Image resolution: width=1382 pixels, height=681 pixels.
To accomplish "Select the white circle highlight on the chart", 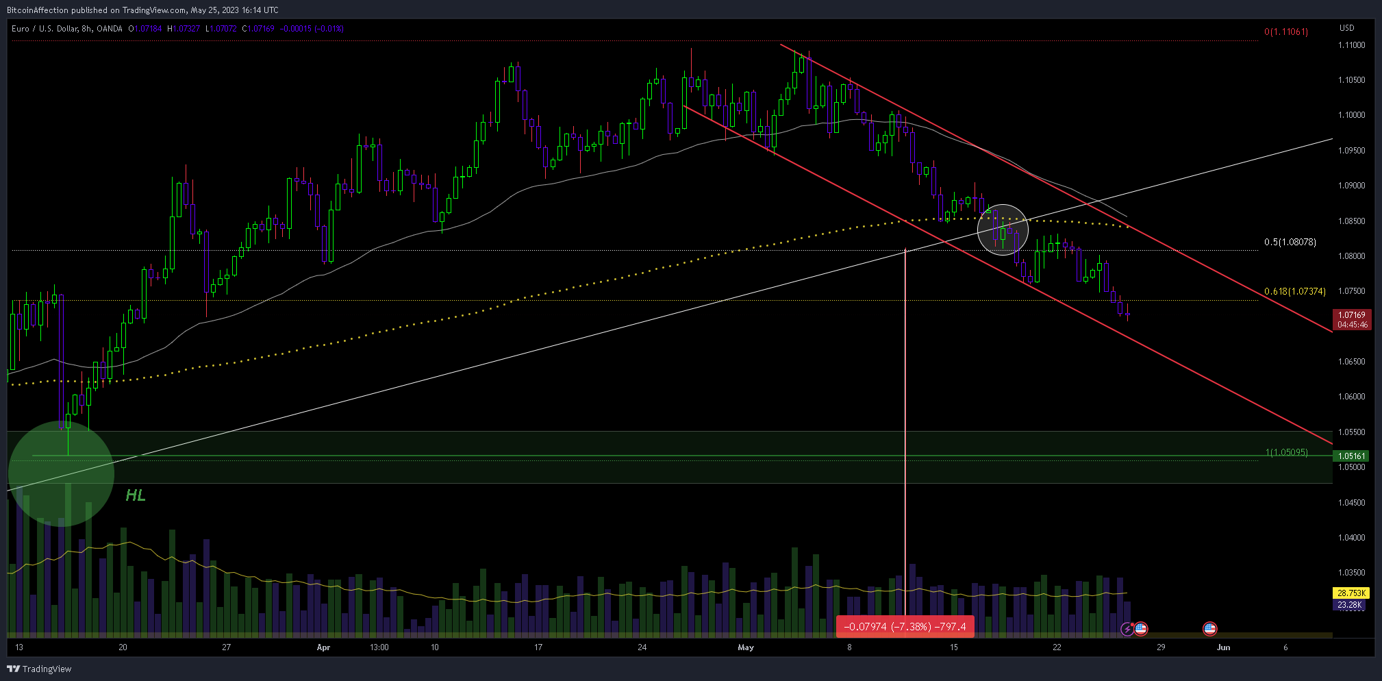I will point(1003,230).
